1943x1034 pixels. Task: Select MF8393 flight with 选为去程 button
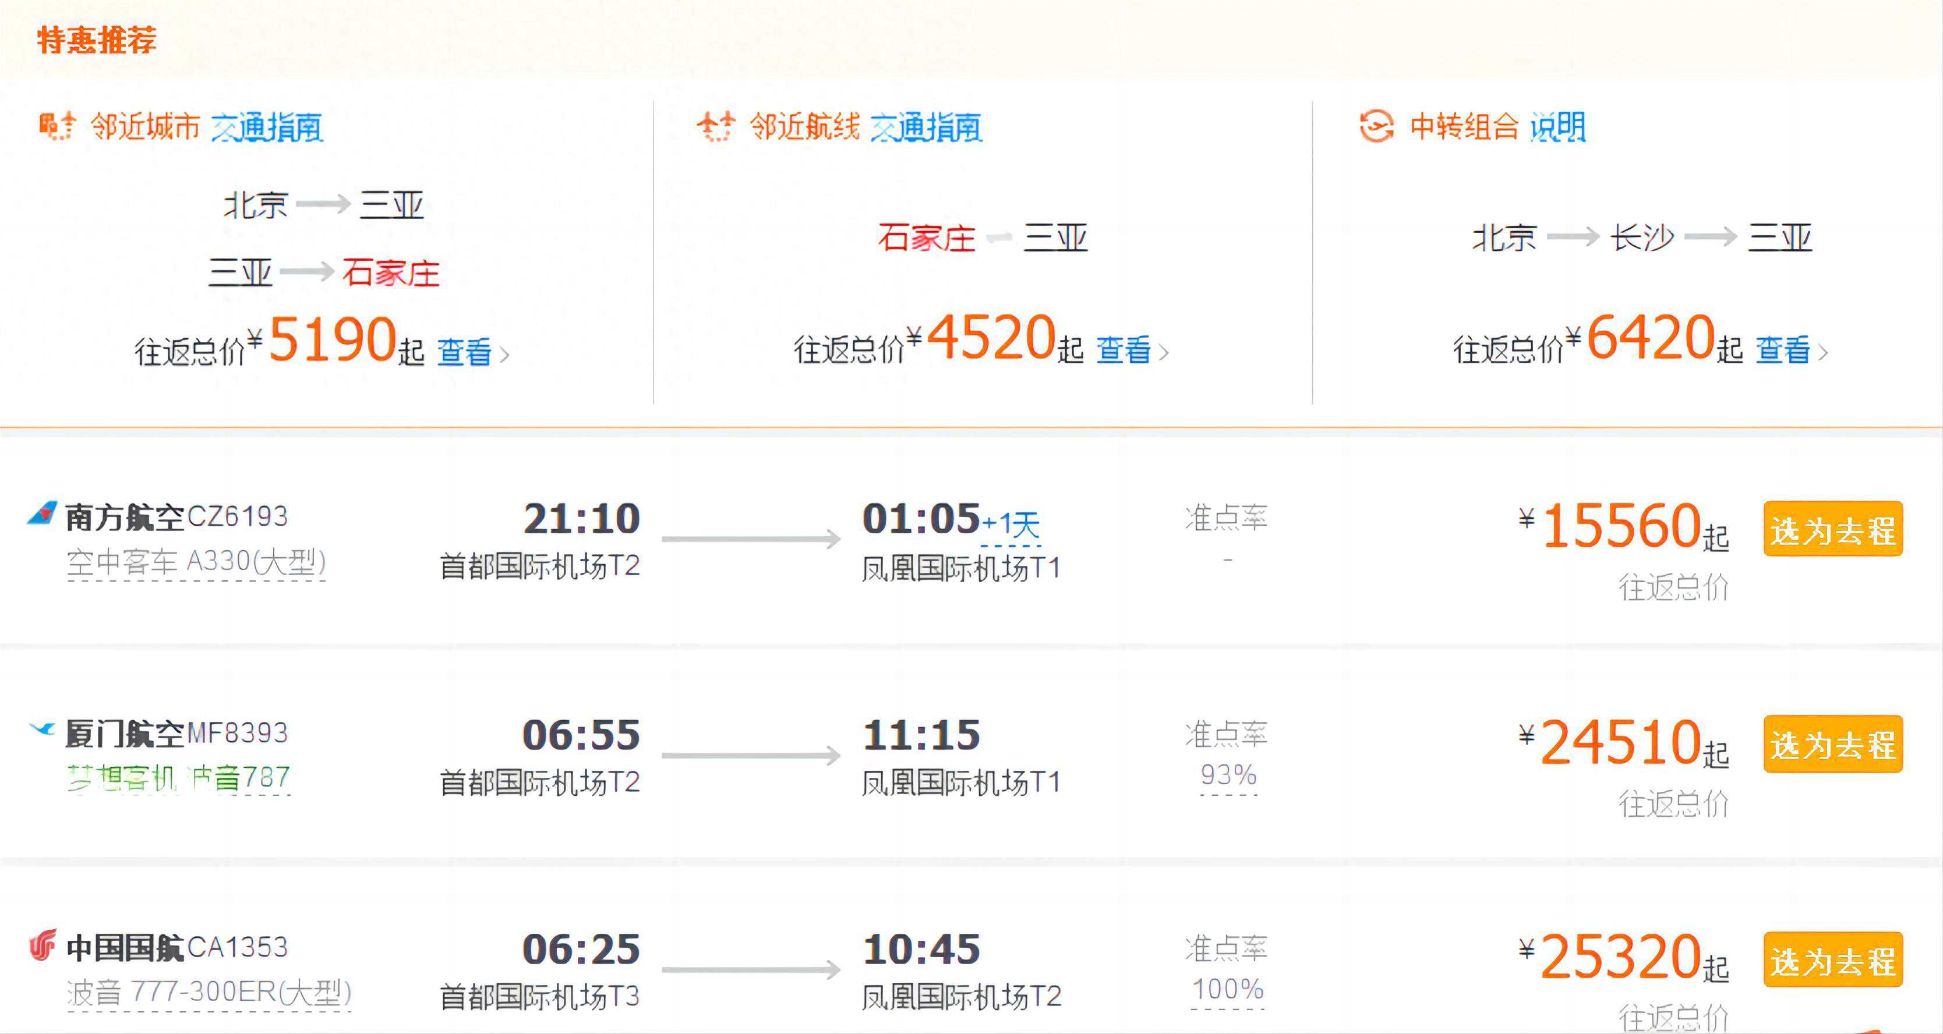click(x=1832, y=745)
